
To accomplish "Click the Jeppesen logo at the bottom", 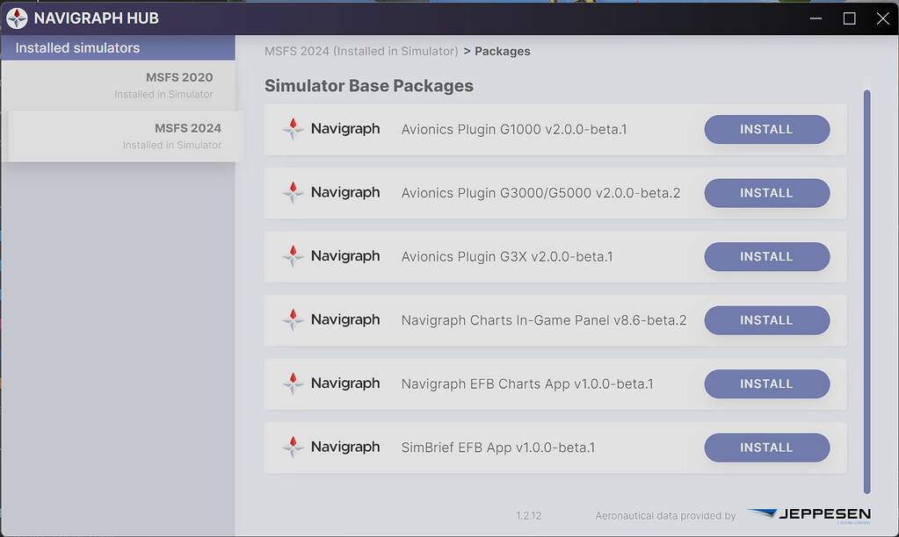I will click(x=808, y=513).
